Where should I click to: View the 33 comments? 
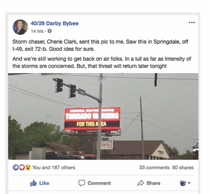(154, 167)
